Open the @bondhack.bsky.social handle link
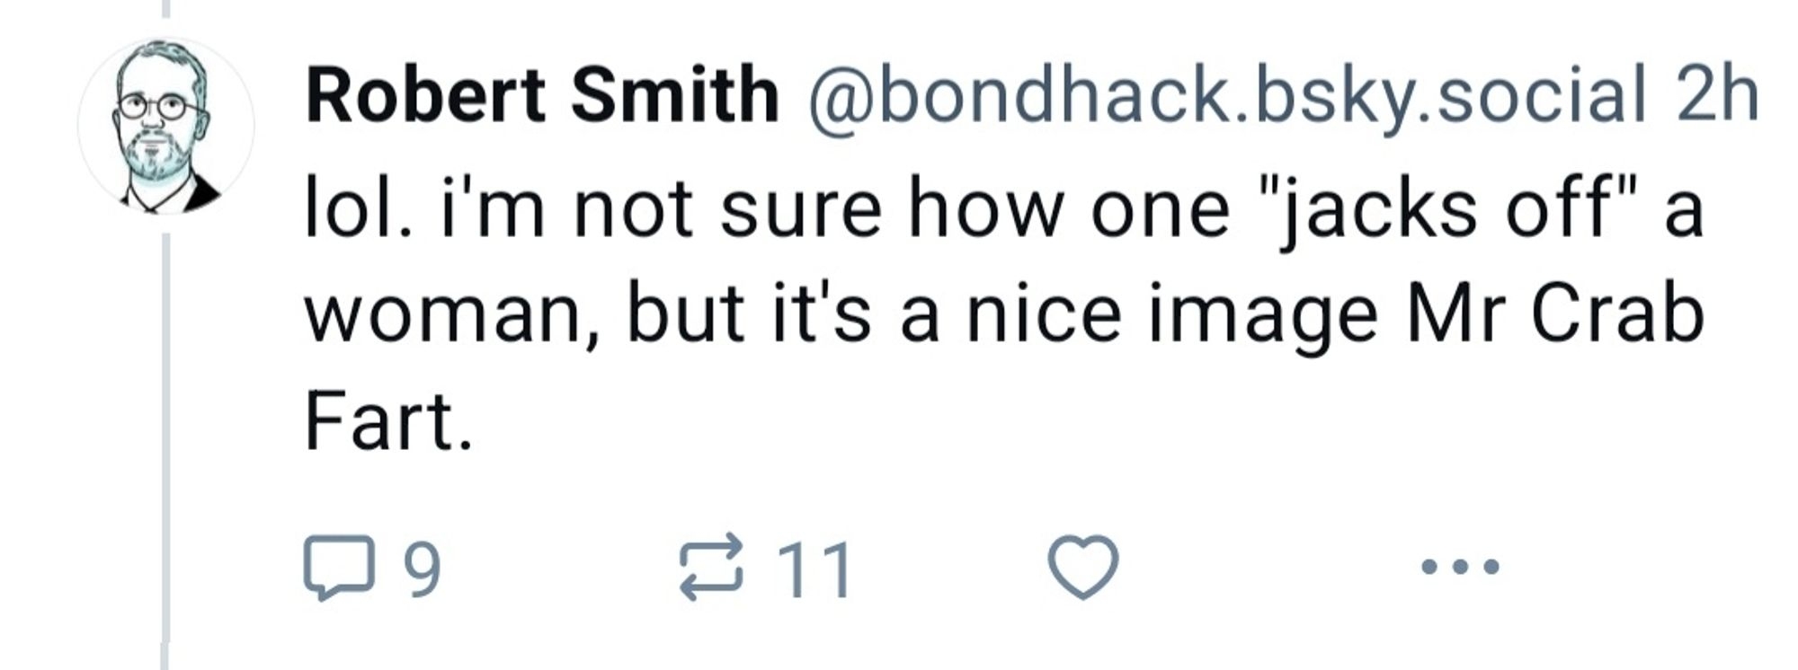 (x=1228, y=95)
